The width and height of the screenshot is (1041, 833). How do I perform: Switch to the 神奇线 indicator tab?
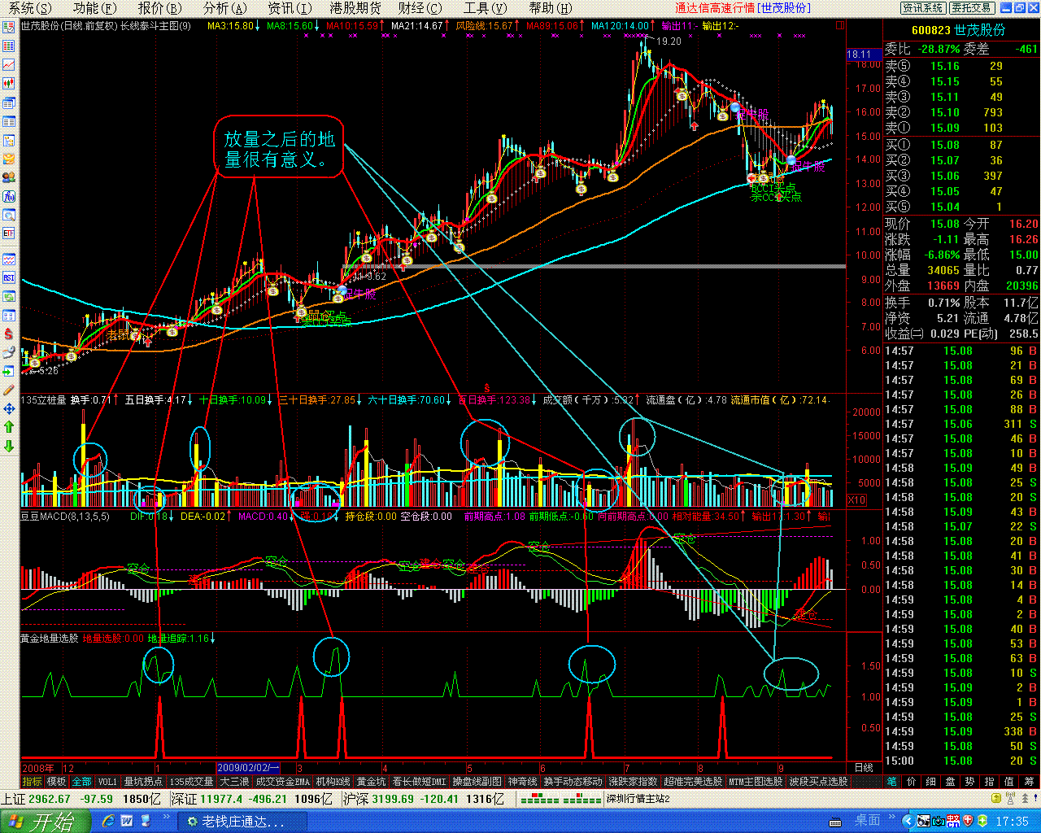tap(523, 782)
